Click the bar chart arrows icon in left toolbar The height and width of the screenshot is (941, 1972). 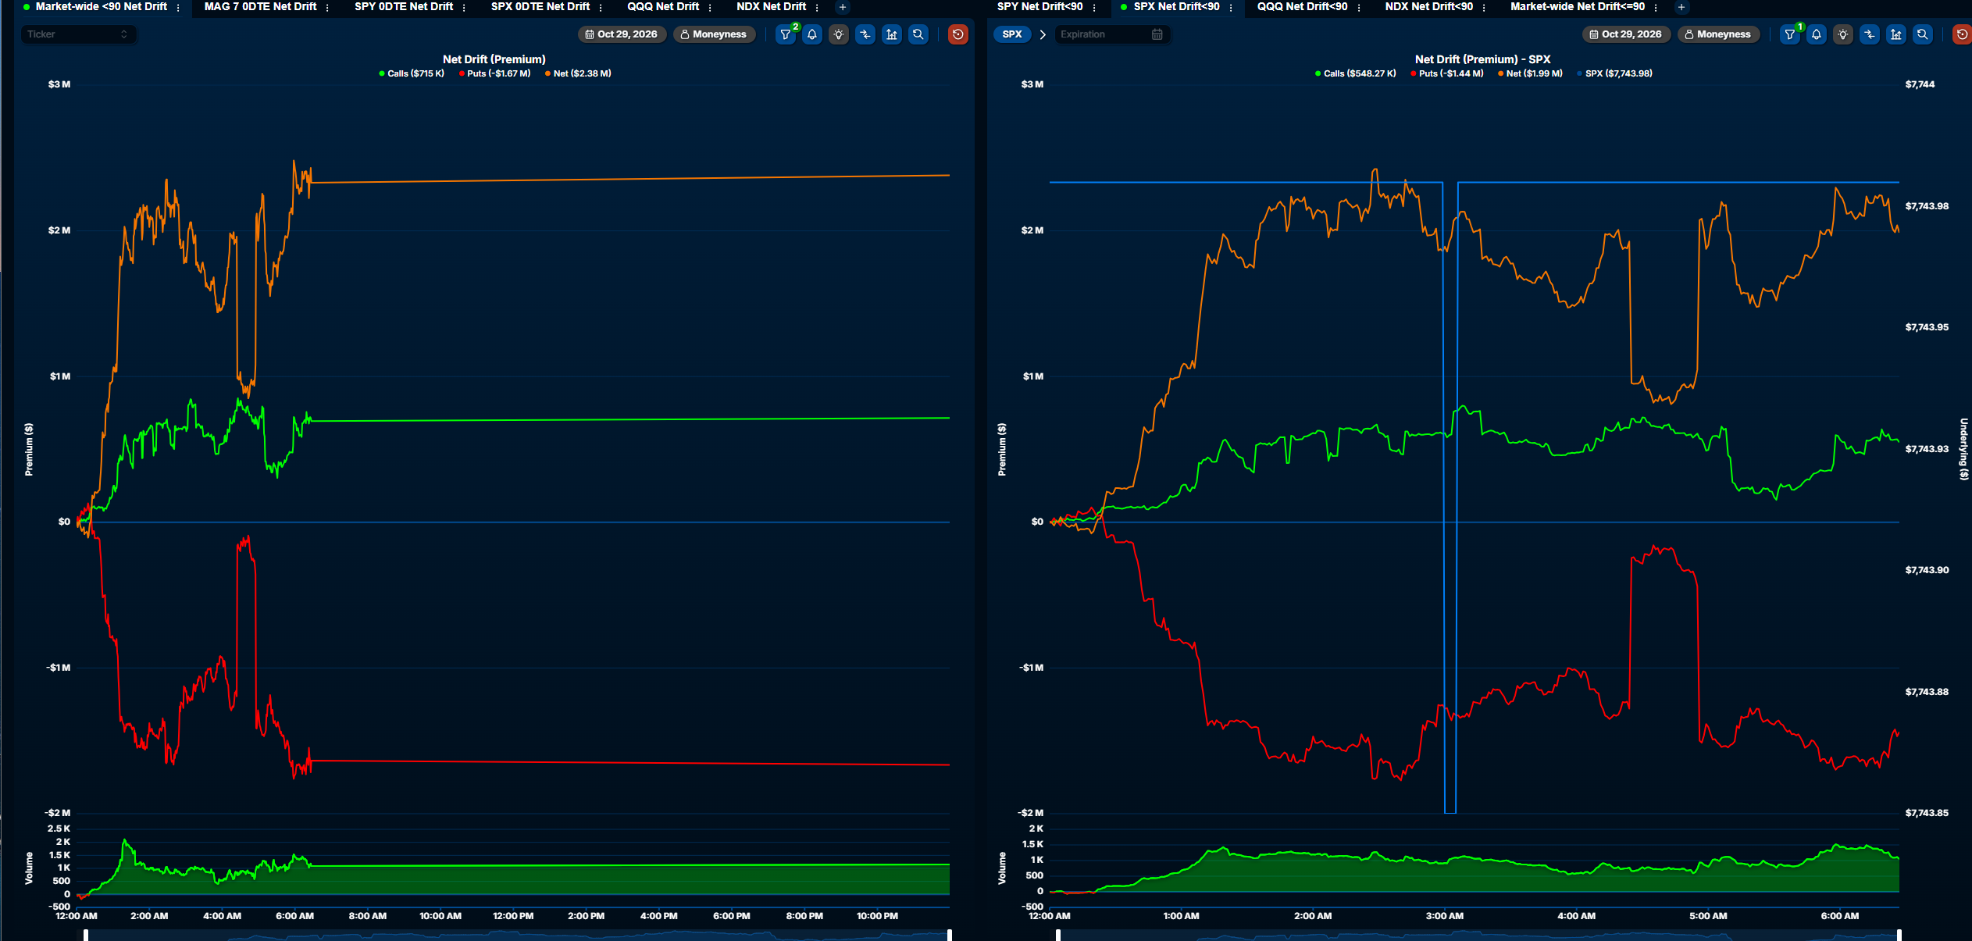coord(892,34)
